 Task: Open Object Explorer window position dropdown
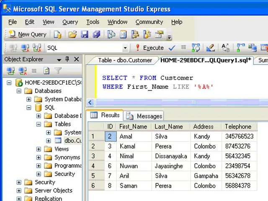(x=59, y=60)
